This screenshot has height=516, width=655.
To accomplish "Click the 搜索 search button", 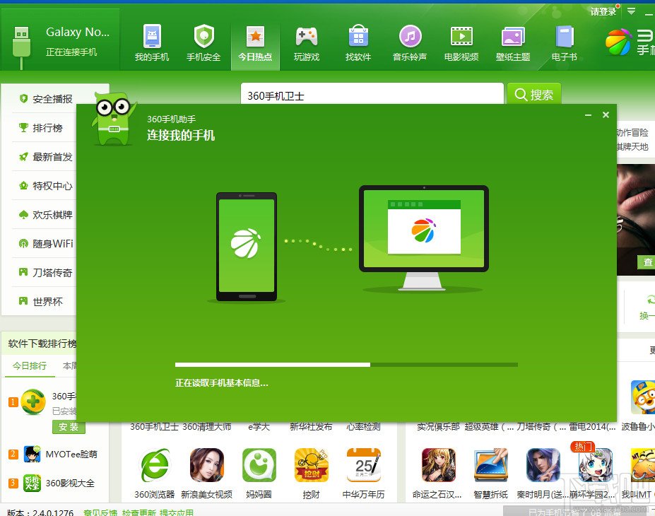I will (534, 95).
